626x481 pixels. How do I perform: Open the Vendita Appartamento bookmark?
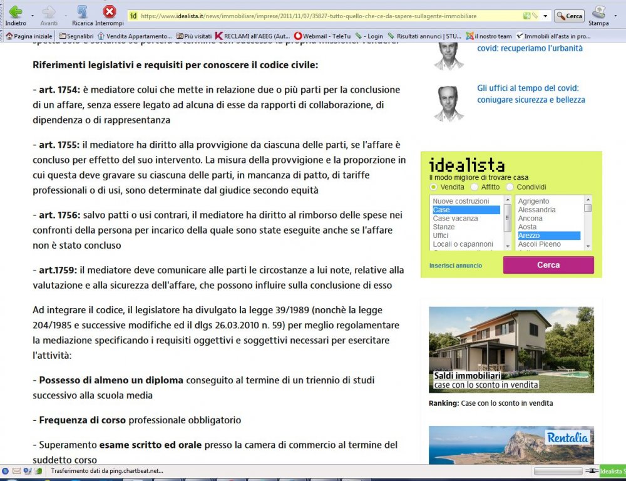click(x=135, y=36)
